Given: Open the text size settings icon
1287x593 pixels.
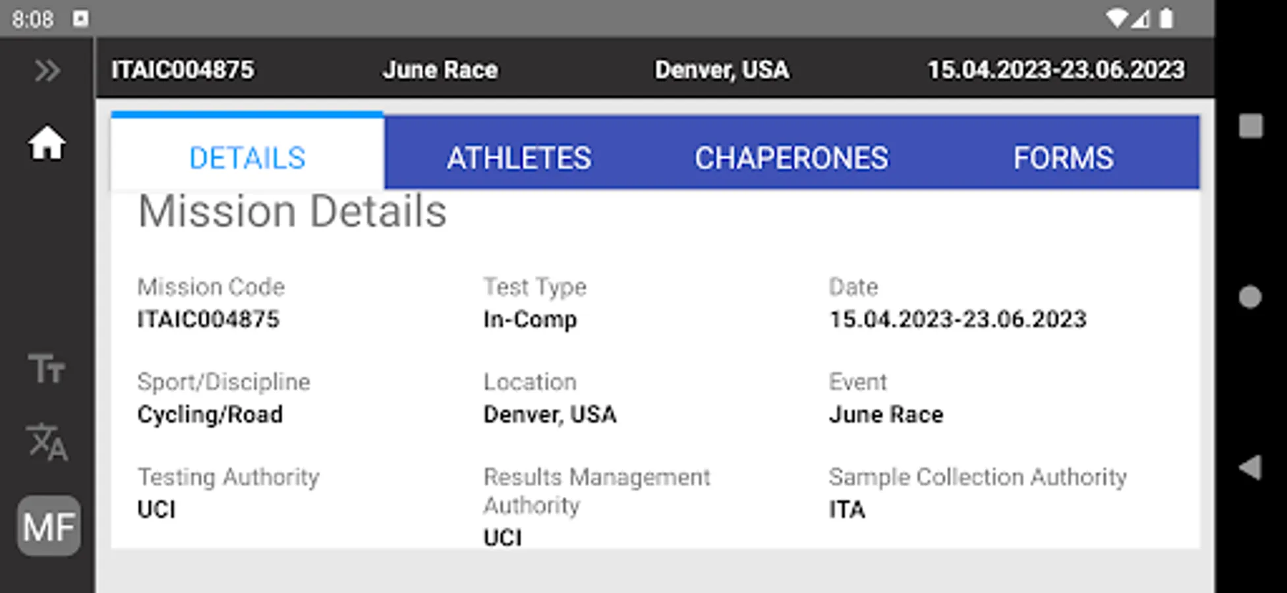Looking at the screenshot, I should click(x=47, y=368).
